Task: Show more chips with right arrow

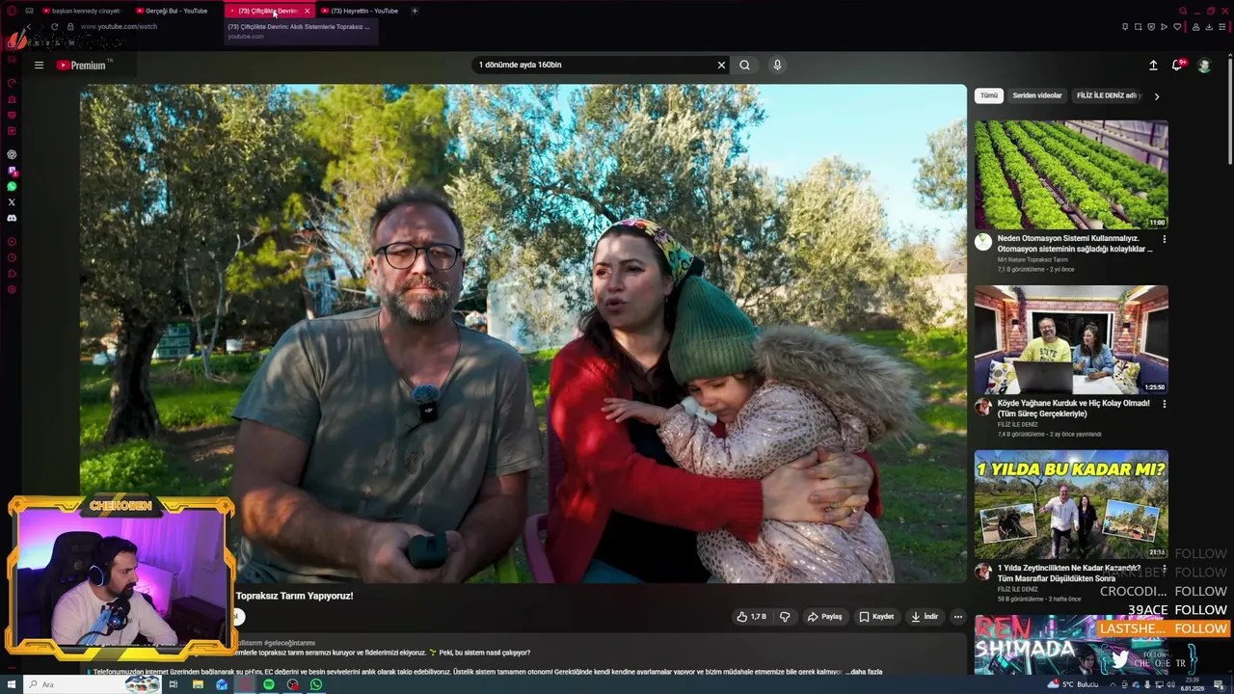Action: pyautogui.click(x=1157, y=96)
